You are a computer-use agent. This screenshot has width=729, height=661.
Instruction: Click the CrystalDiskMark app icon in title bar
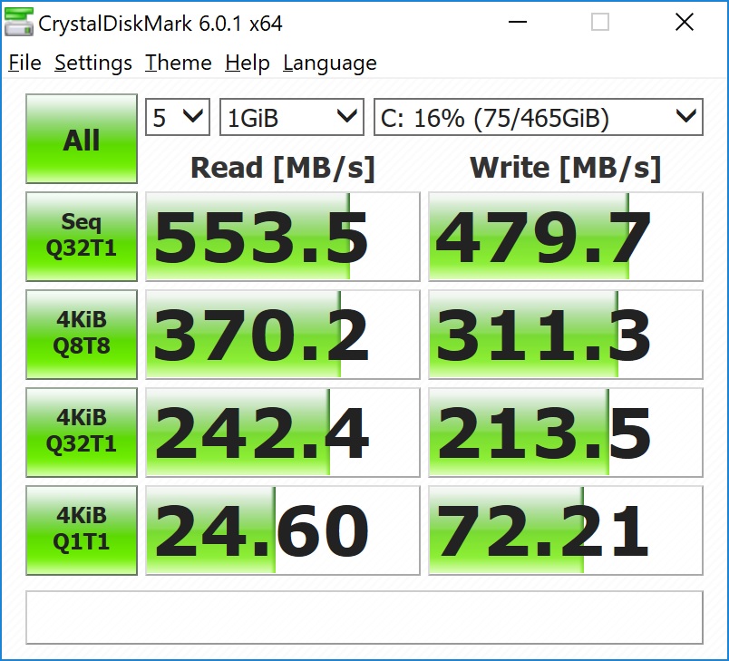pos(19,22)
